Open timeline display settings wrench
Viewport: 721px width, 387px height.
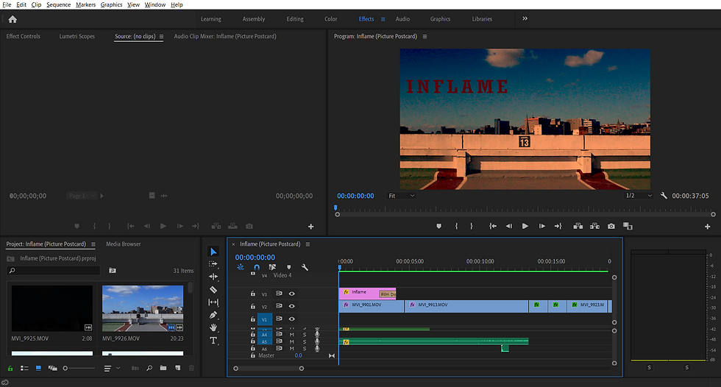tap(305, 267)
